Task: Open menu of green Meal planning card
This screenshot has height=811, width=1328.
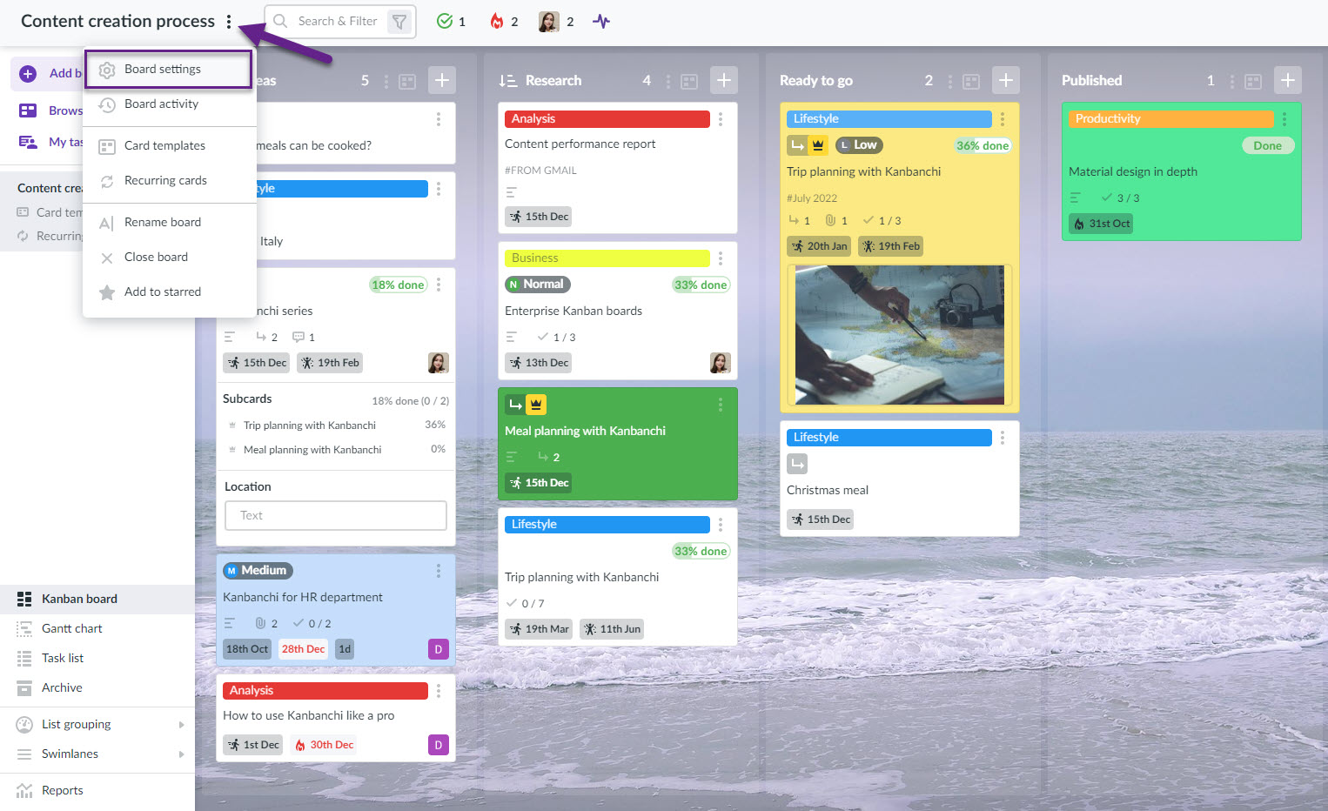Action: pyautogui.click(x=721, y=405)
